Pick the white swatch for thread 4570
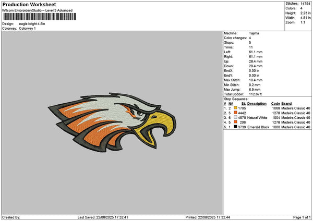 (236, 117)
